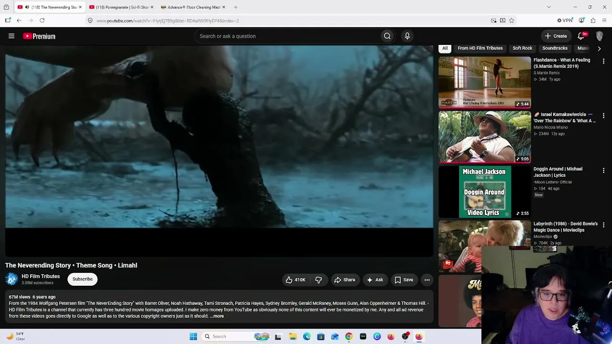This screenshot has width=612, height=344.
Task: Show more filter chips with right arrow
Action: [x=599, y=48]
